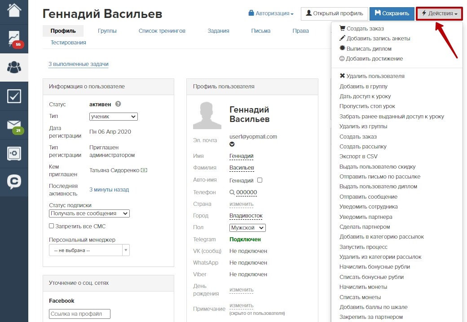The image size is (467, 322).
Task: Select Отправить сообщение menu item
Action: point(368,196)
